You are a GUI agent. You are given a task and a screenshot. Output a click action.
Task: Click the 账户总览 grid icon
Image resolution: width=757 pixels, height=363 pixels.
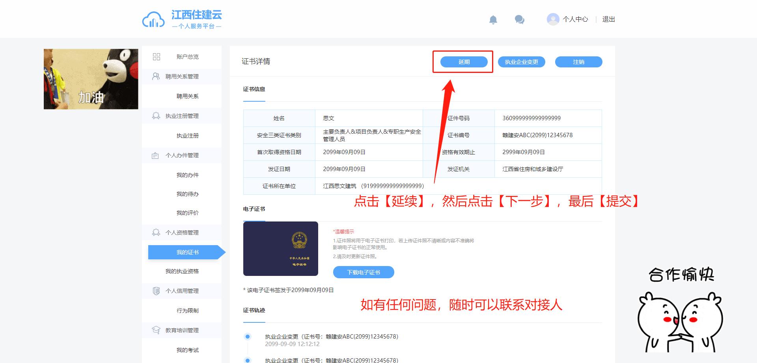pos(156,57)
